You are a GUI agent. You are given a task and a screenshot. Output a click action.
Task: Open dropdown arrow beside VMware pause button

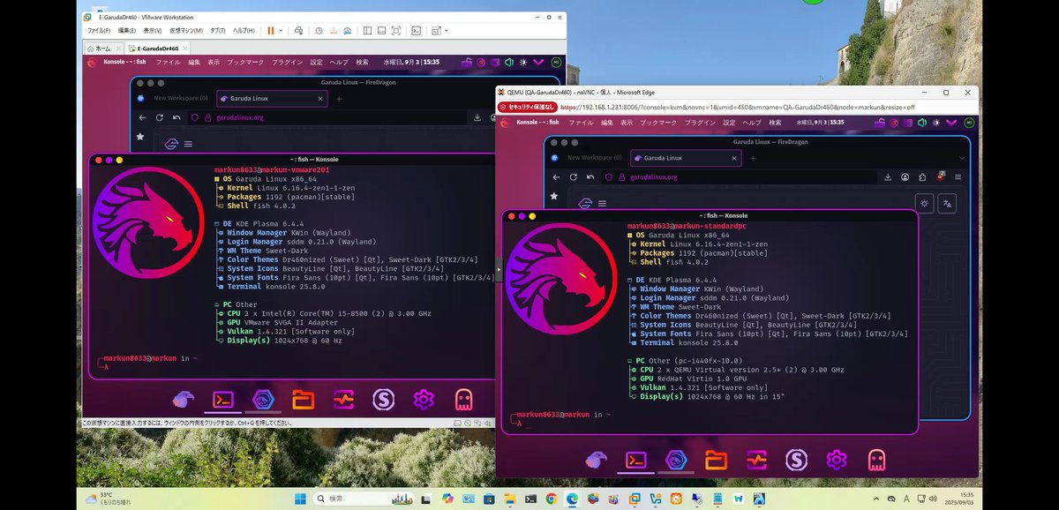pyautogui.click(x=281, y=31)
